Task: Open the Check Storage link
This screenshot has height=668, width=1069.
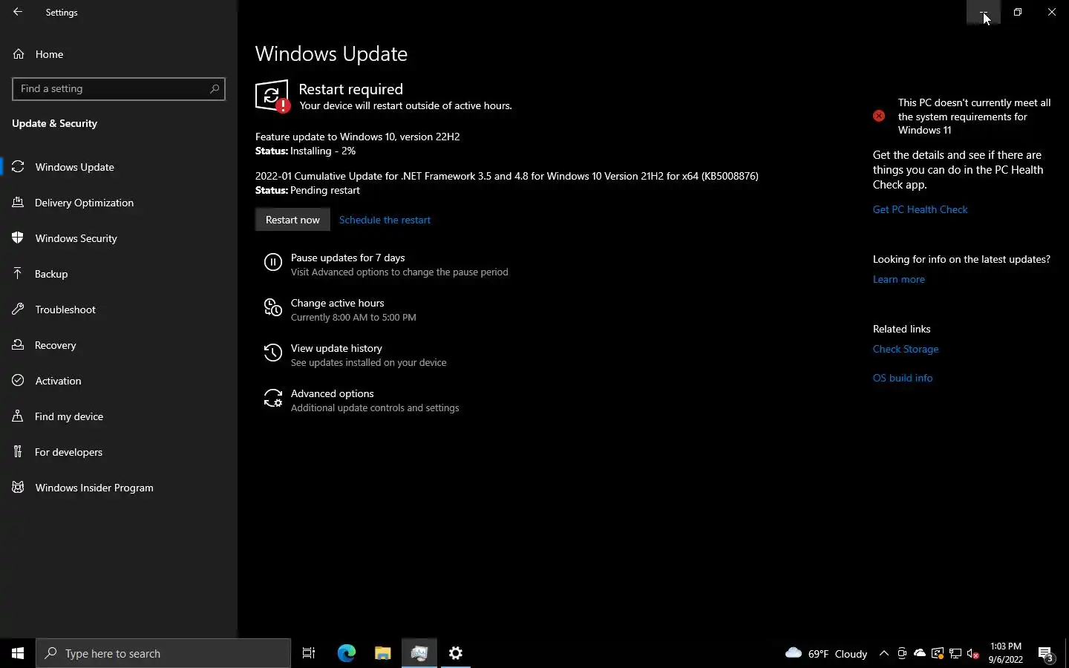Action: 906,349
